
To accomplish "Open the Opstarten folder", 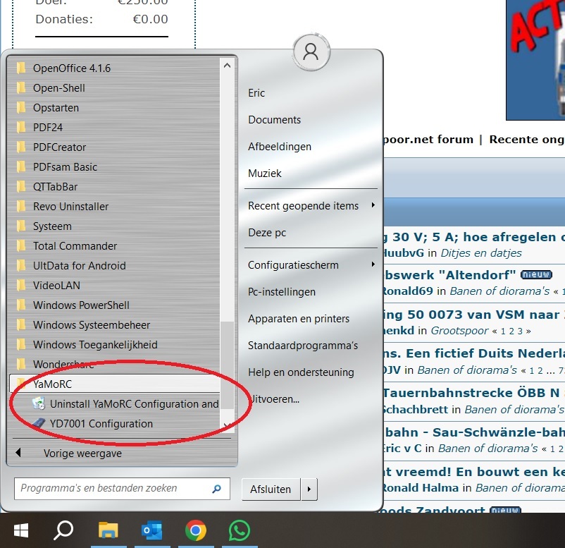I will tap(115, 107).
